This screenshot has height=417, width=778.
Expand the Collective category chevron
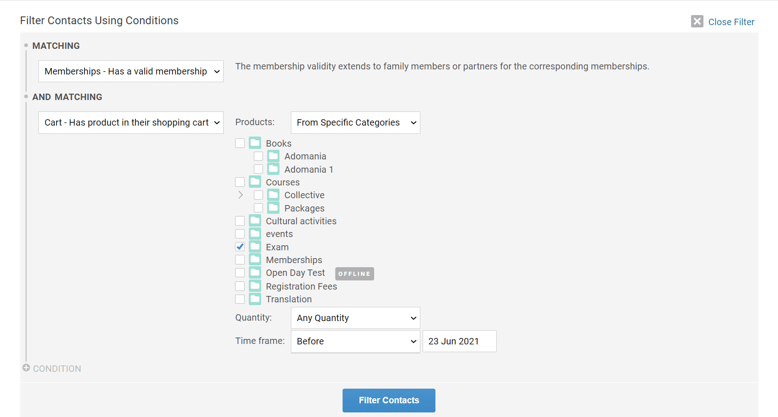pos(241,195)
